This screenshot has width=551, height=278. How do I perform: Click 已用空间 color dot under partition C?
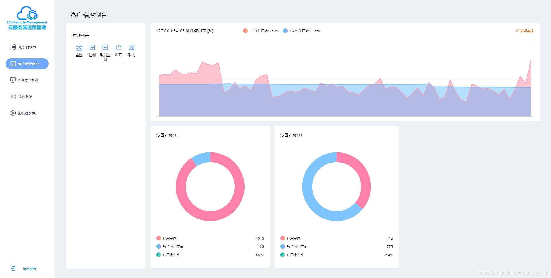(x=158, y=238)
